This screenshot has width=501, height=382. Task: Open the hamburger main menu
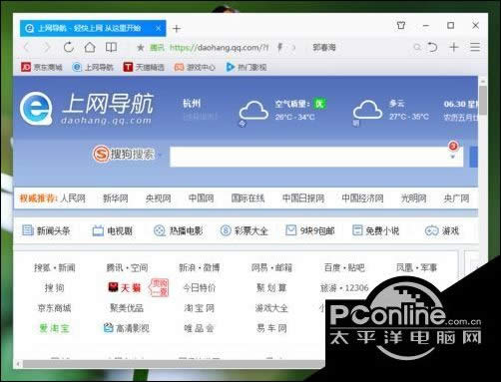(475, 47)
